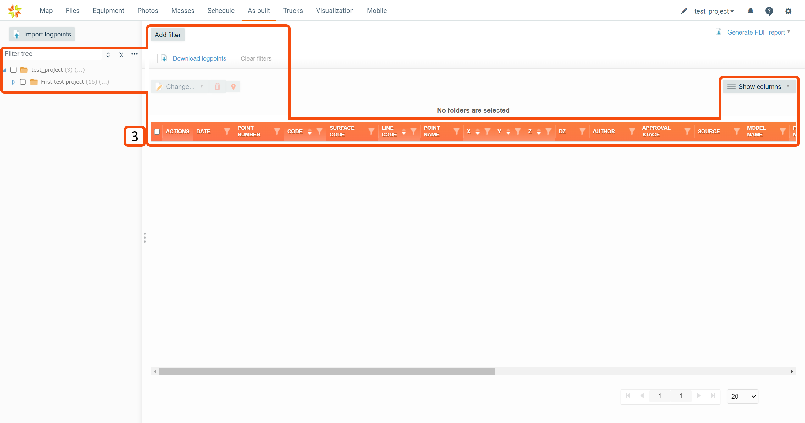Open the help question mark icon
Image resolution: width=805 pixels, height=423 pixels.
pos(769,11)
